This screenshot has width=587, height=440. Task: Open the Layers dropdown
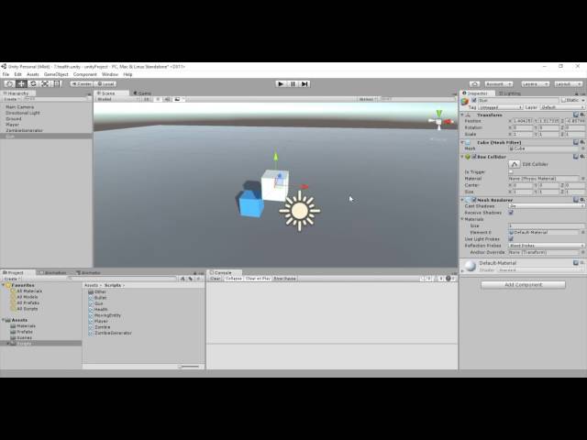535,83
